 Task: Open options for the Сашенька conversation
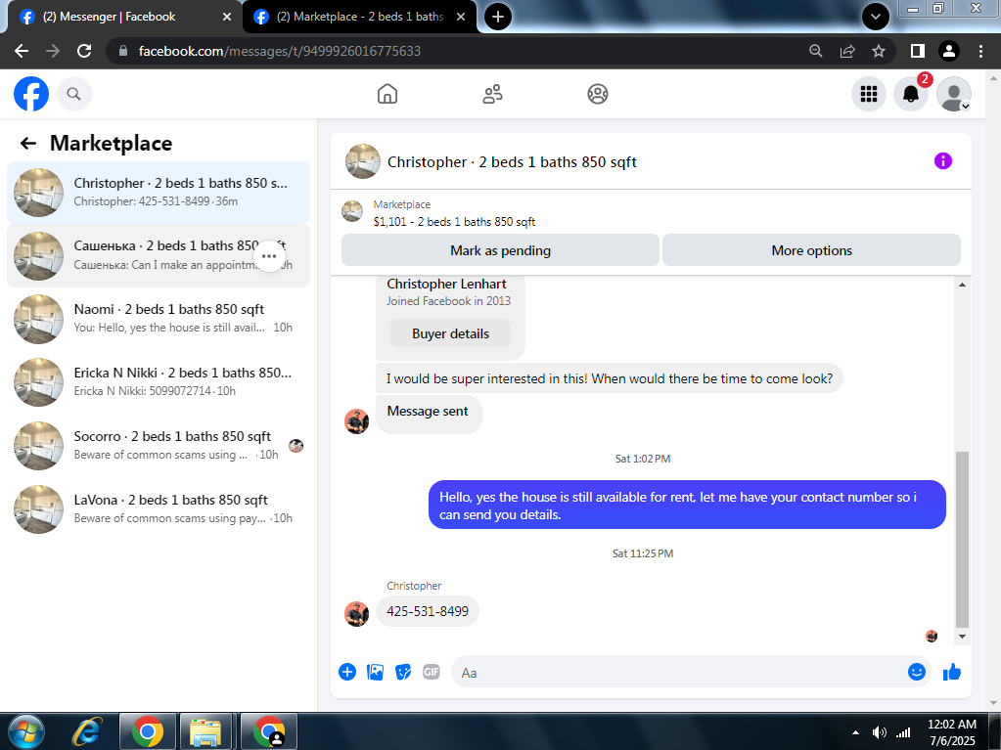(x=269, y=256)
